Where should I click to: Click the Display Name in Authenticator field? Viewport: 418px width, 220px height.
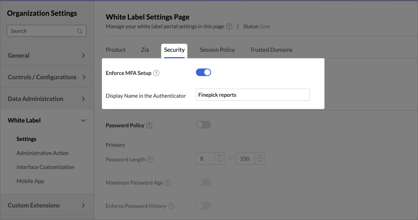(253, 95)
